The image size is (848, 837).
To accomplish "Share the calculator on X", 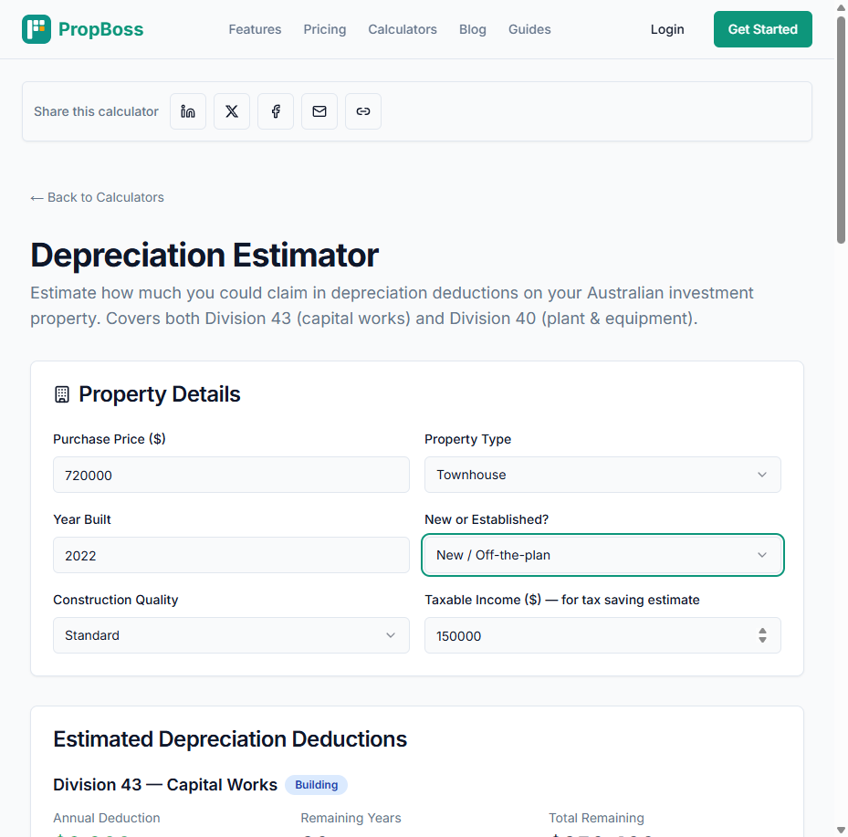I will 231,110.
